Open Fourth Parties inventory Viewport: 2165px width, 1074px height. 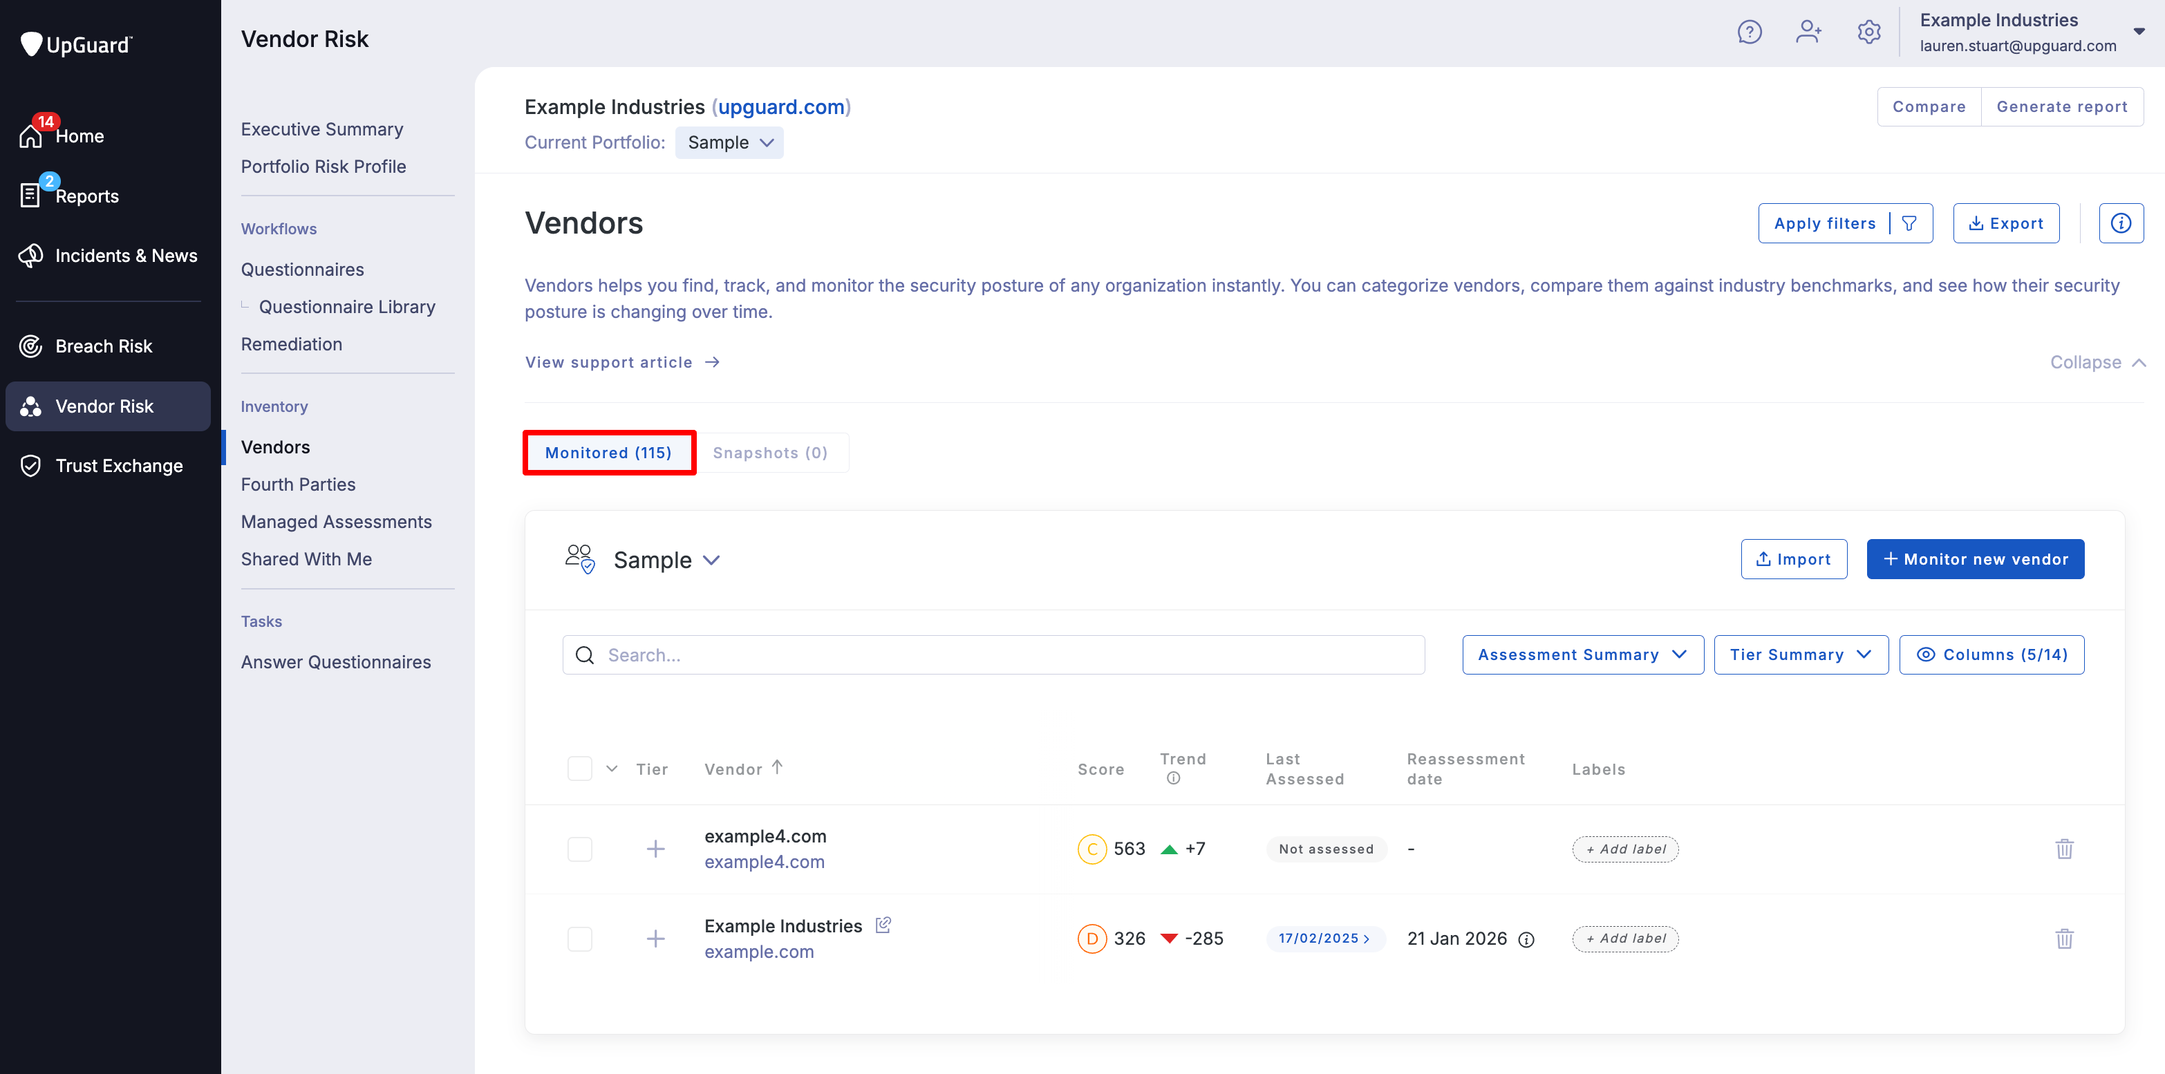point(297,485)
